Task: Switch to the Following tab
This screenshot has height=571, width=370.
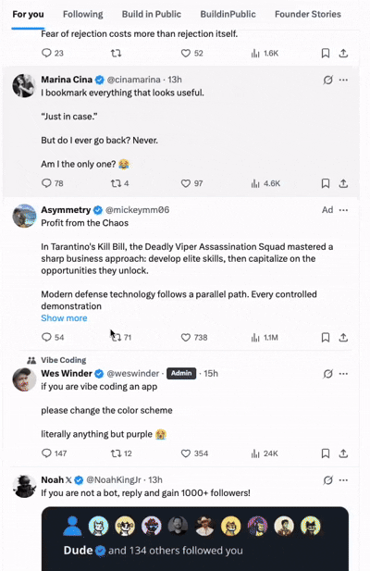Action: [x=83, y=14]
